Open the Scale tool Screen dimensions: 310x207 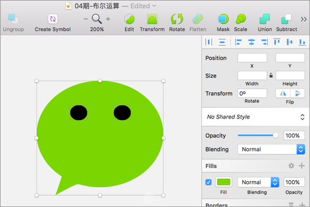pos(241,19)
